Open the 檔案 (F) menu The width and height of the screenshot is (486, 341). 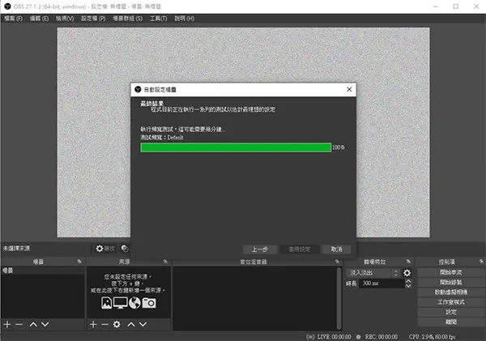point(14,17)
